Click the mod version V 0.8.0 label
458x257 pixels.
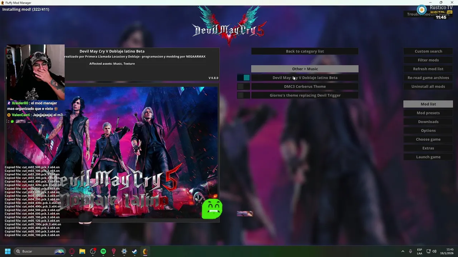(x=213, y=78)
